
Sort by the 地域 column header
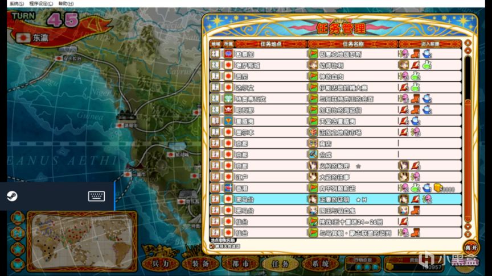216,44
